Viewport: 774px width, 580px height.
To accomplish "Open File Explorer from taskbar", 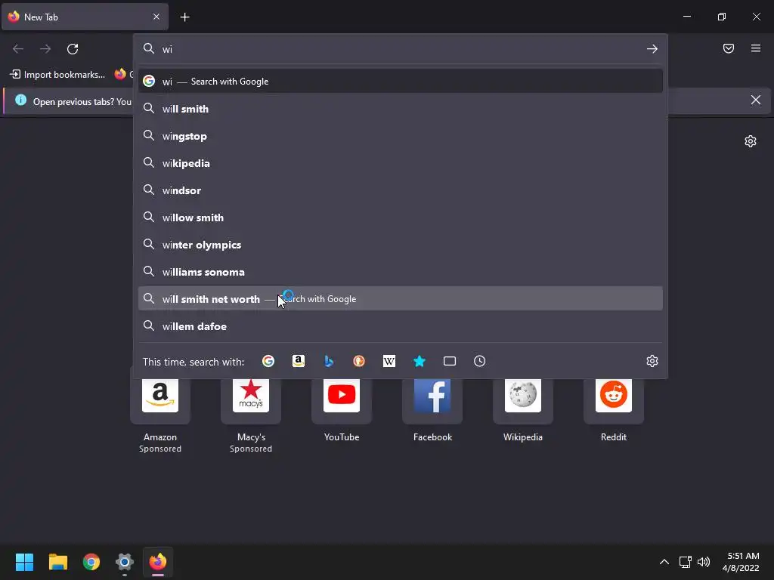I will 57,562.
